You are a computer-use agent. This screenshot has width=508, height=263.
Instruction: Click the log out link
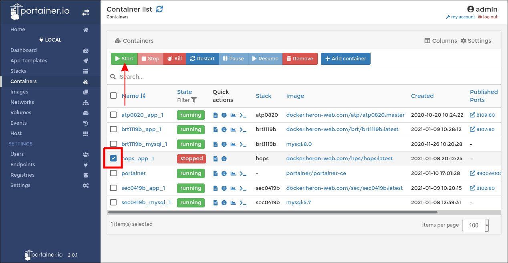point(488,17)
